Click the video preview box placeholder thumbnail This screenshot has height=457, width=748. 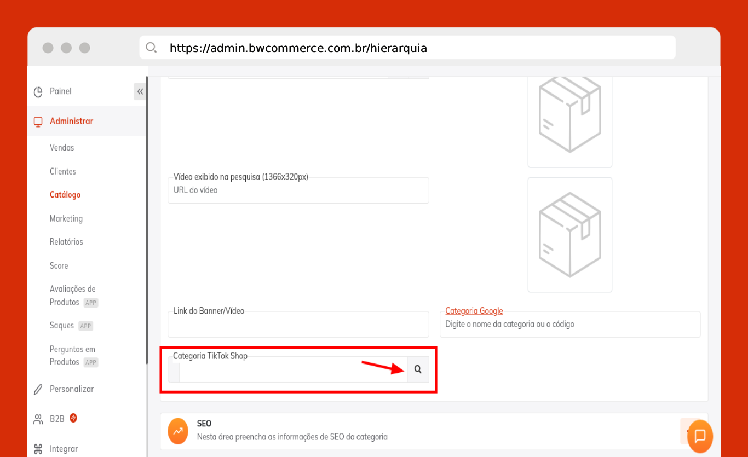569,234
